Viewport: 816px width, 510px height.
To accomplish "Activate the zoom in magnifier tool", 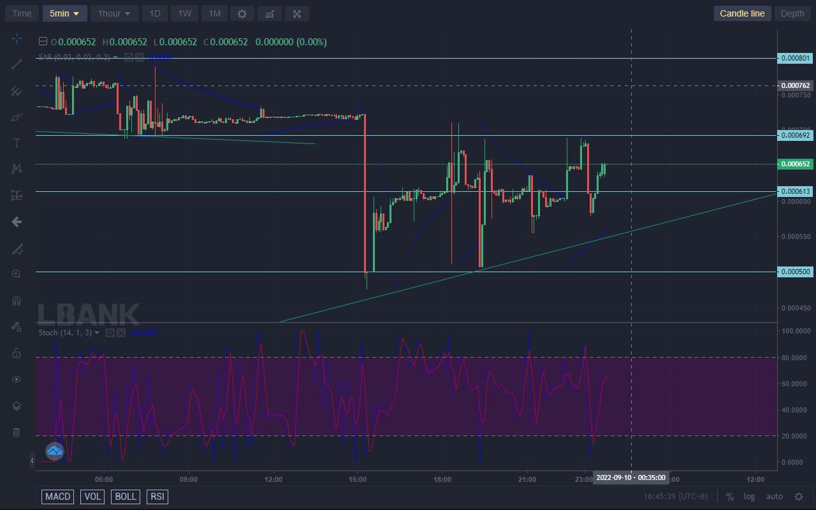I will (x=17, y=274).
